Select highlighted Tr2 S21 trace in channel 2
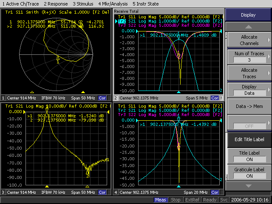Screen dimensions: 272x204 (x=170, y=21)
